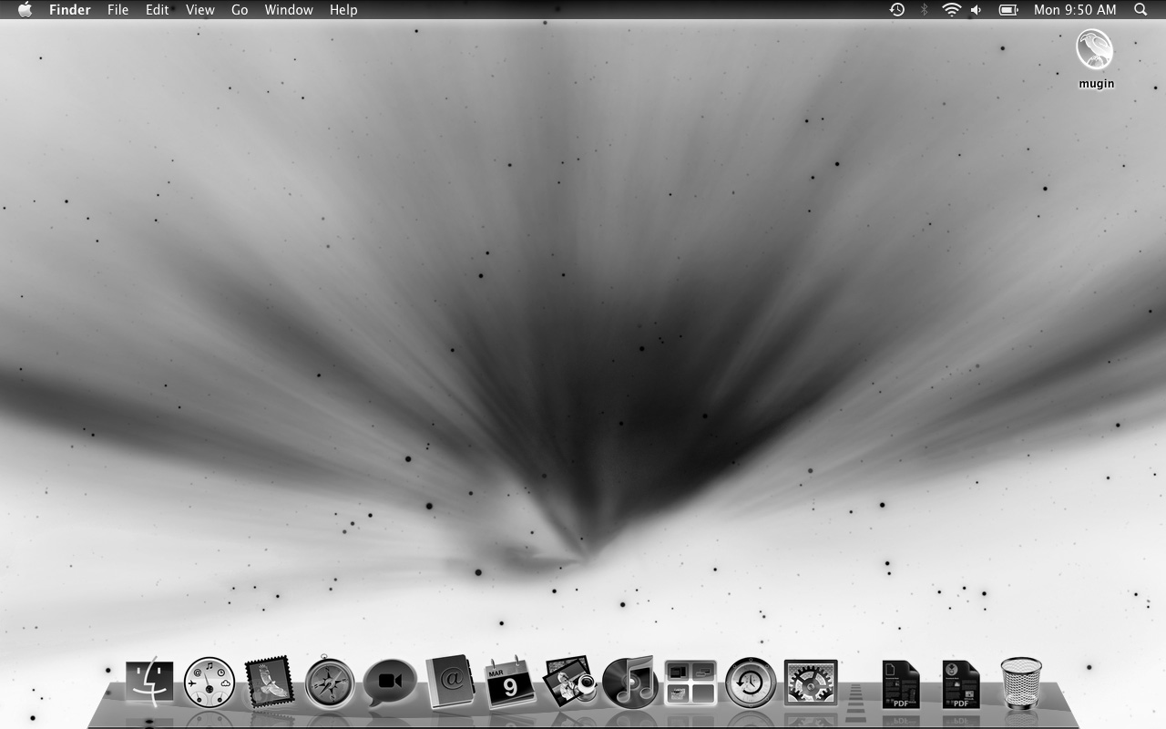Open Address Book in the Dock
Image resolution: width=1166 pixels, height=729 pixels.
[450, 683]
